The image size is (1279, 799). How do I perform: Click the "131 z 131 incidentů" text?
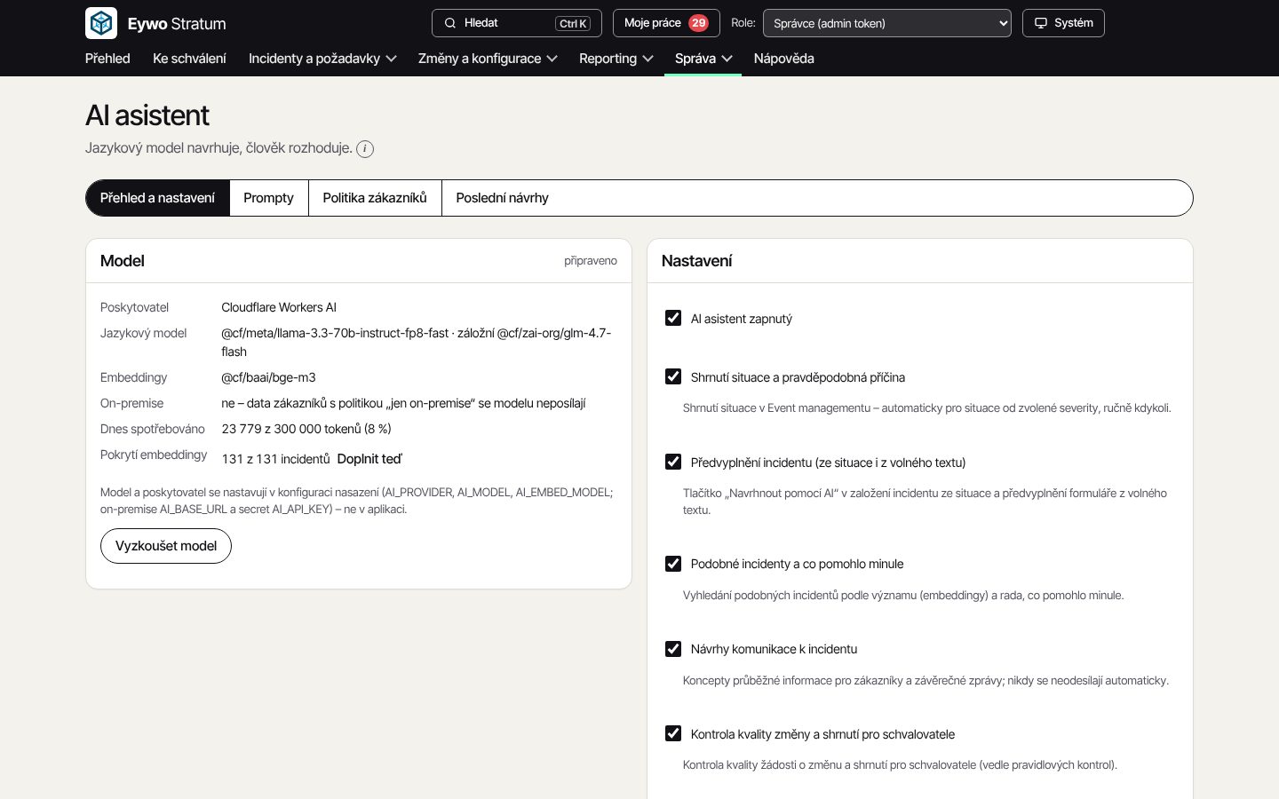275,459
